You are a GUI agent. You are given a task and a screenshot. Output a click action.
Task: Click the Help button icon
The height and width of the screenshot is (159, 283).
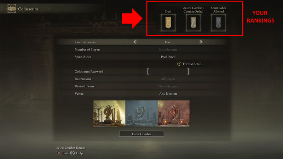[x=73, y=153]
